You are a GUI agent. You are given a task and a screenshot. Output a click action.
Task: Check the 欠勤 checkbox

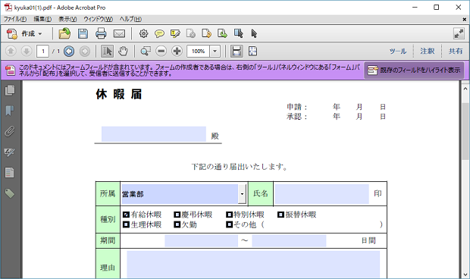177,224
